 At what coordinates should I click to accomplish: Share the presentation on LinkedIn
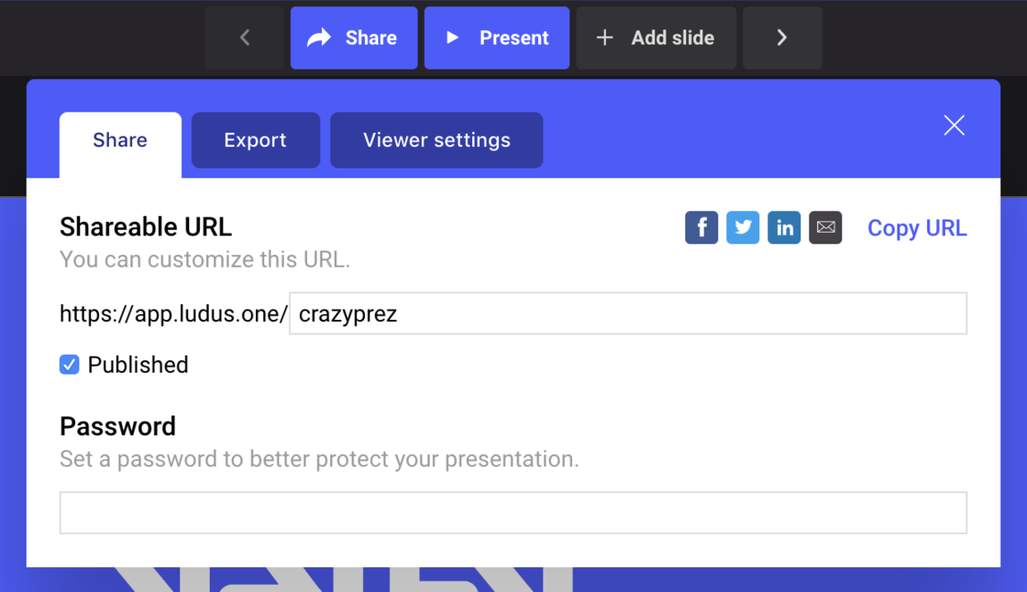coord(784,227)
